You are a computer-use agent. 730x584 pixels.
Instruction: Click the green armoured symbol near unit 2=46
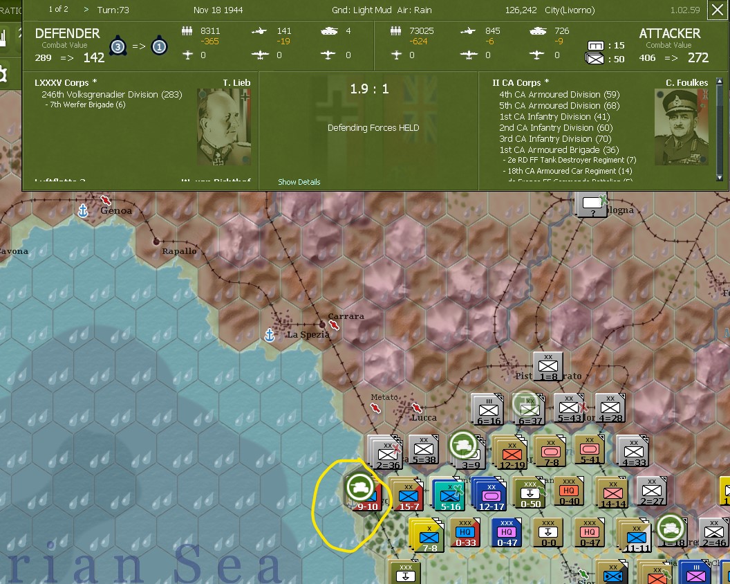[669, 528]
